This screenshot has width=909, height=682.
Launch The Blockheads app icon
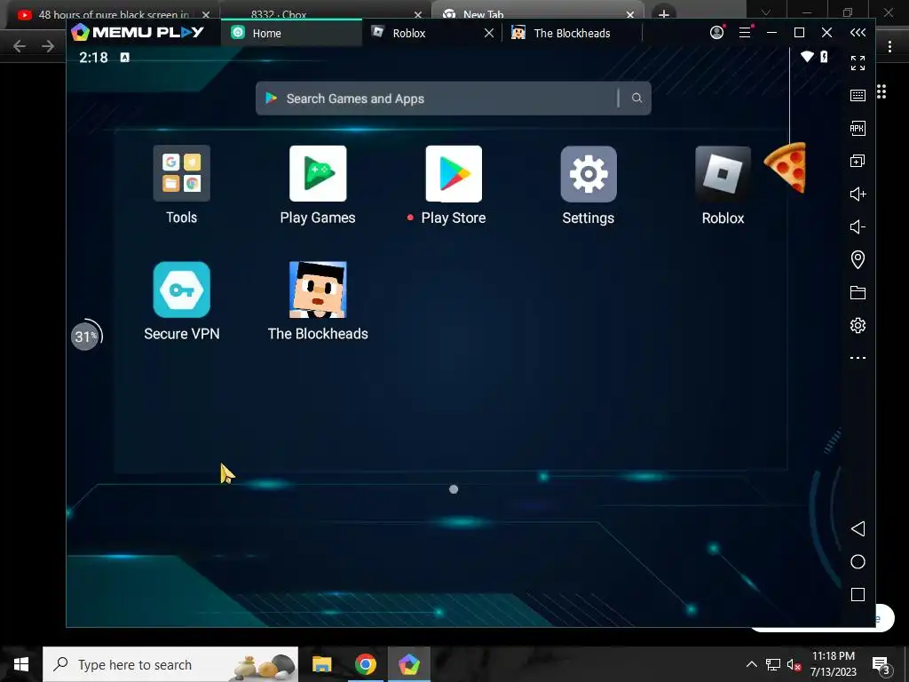[318, 289]
